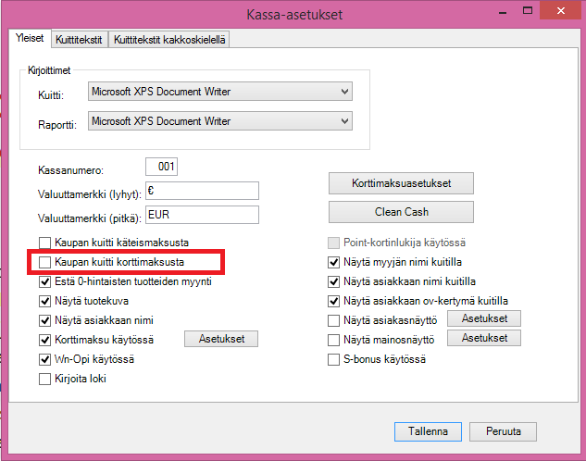This screenshot has height=461, width=586.
Task: Click Asetukset next to Korttimaksu käytössä
Action: point(221,340)
